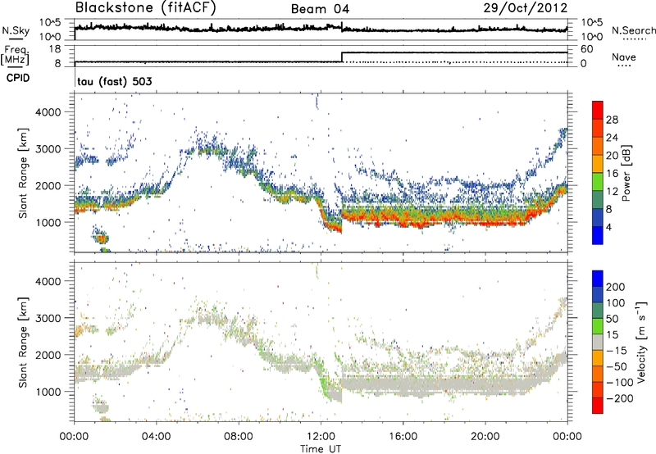This screenshot has height=454, width=656.
Task: Click the "4000" tick in the power panel
Action: point(48,112)
